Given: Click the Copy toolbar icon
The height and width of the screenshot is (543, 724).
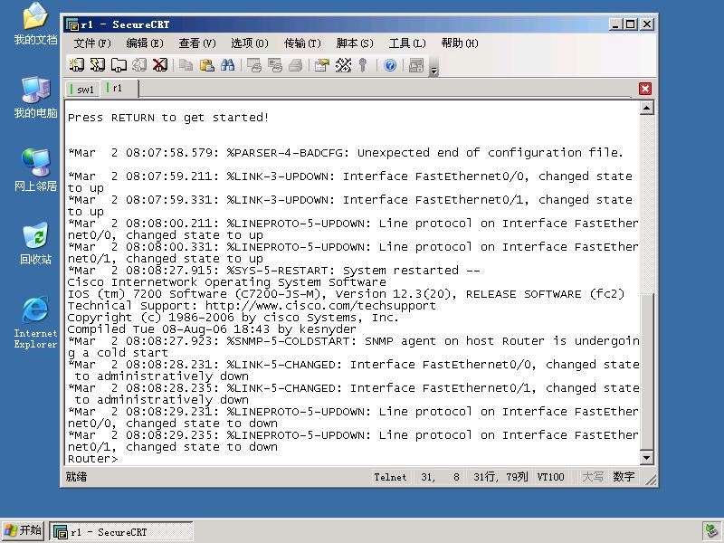Looking at the screenshot, I should (x=186, y=65).
